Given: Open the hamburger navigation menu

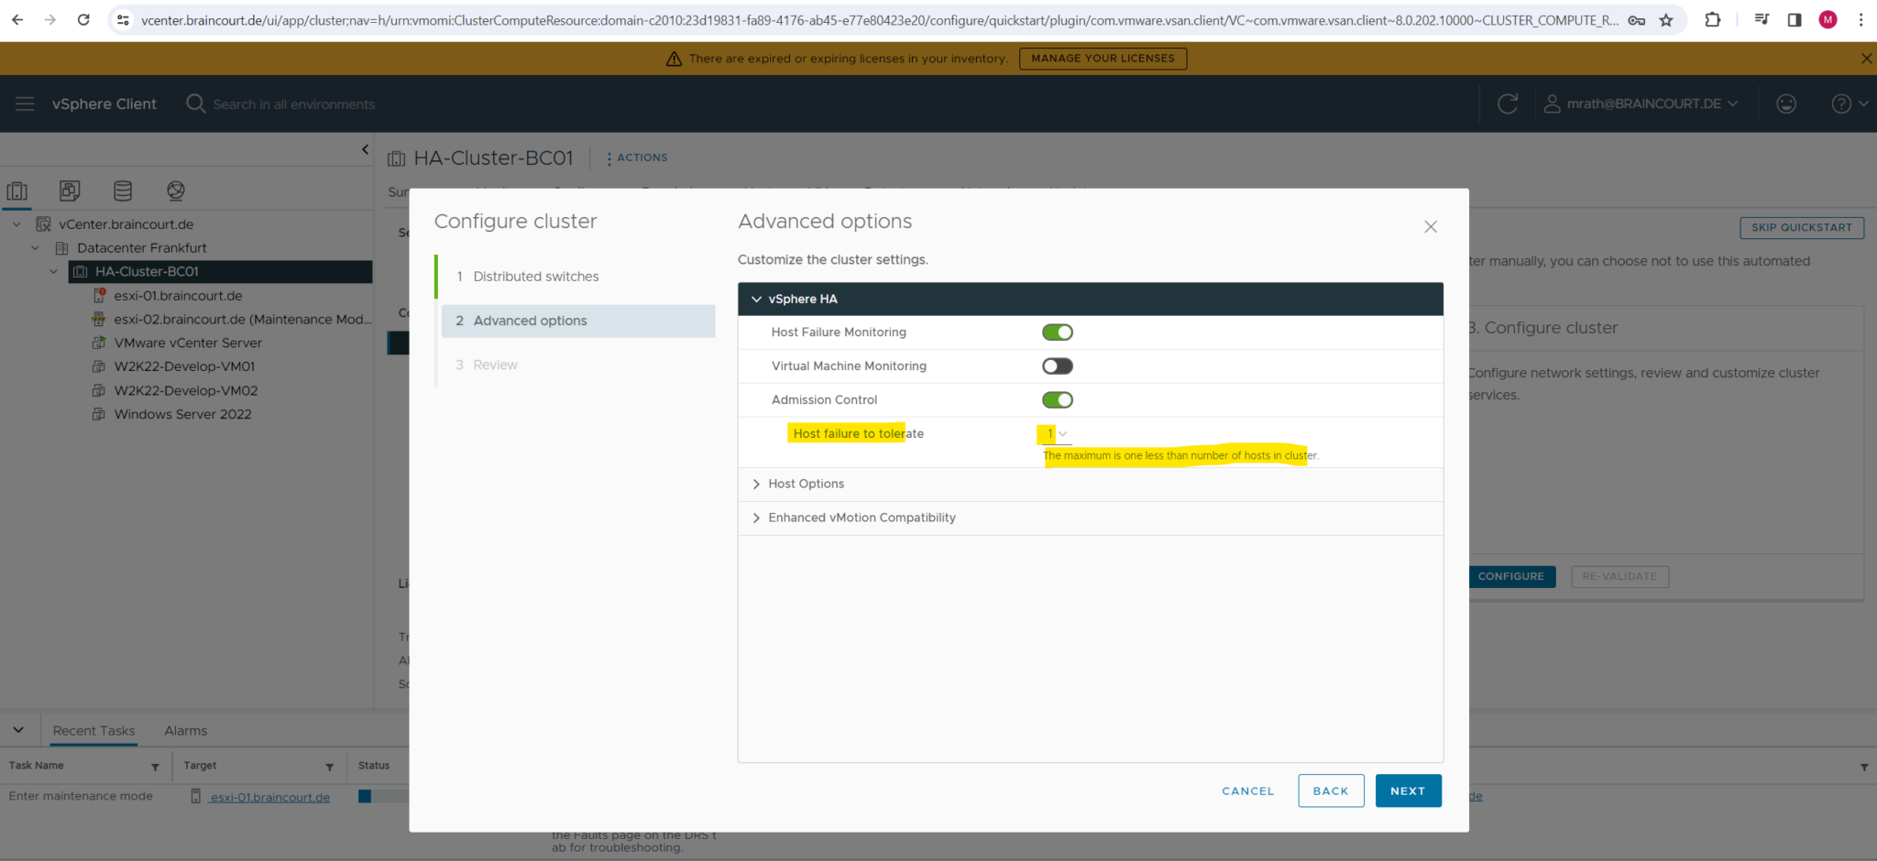Looking at the screenshot, I should 25,104.
